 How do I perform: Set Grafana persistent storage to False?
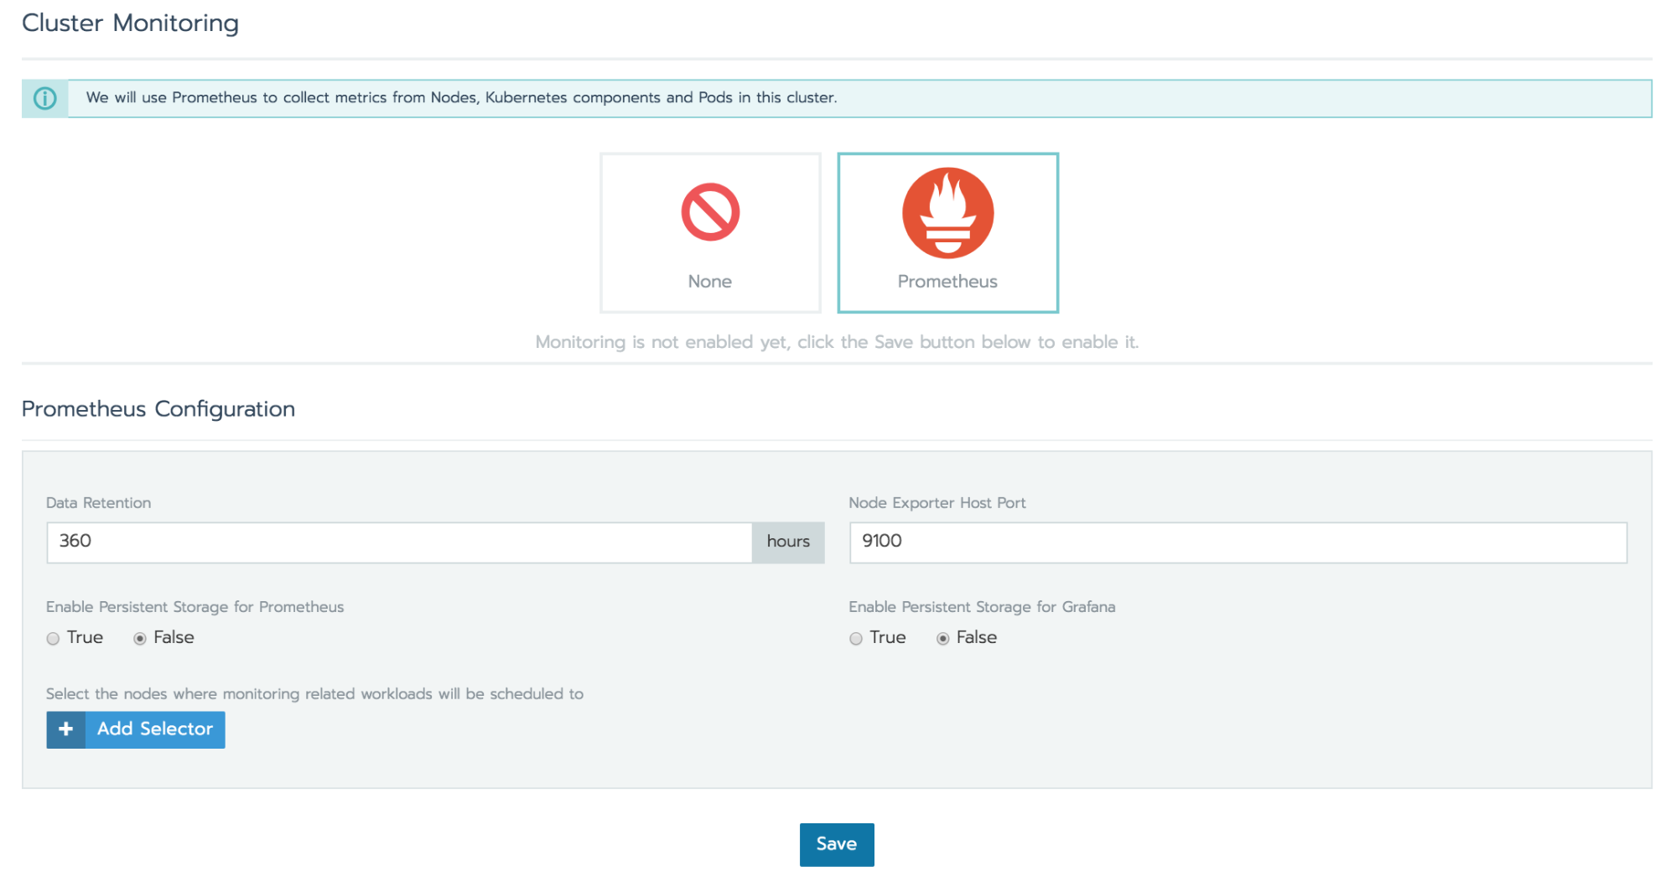[943, 639]
